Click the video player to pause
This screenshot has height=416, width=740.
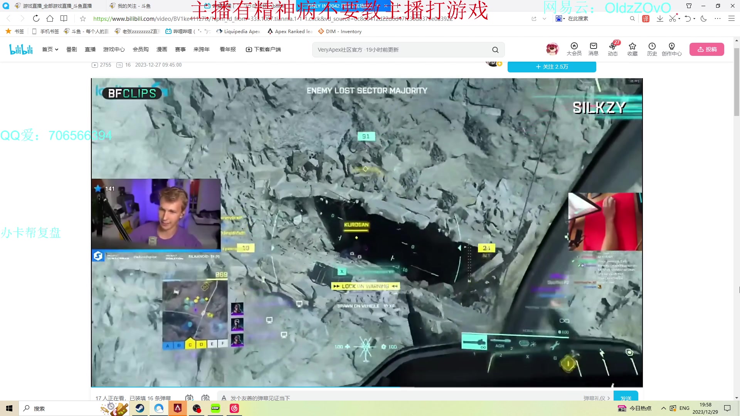click(367, 232)
